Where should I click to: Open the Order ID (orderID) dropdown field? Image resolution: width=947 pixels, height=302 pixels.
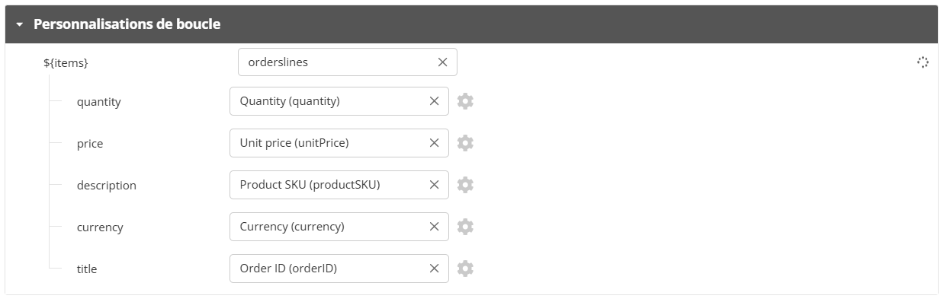pos(339,269)
